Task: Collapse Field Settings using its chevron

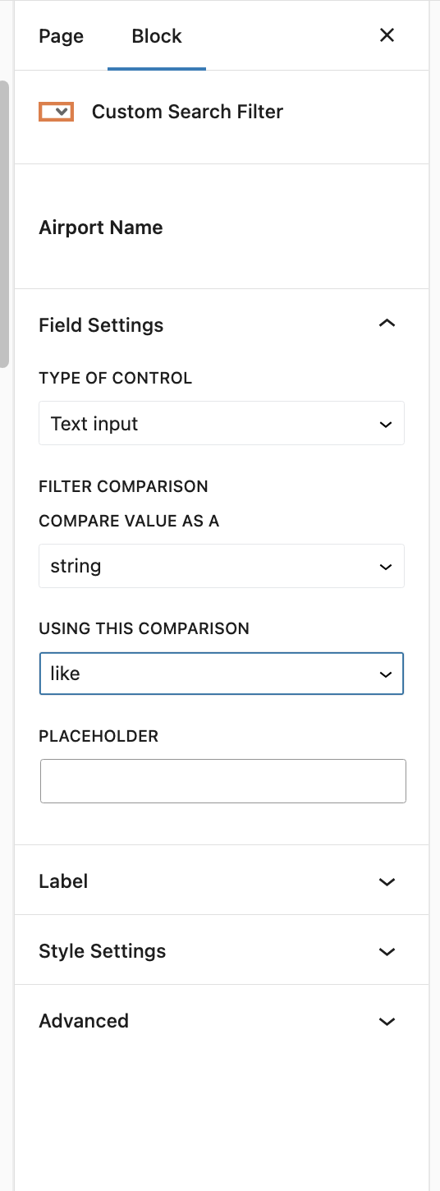Action: (387, 324)
